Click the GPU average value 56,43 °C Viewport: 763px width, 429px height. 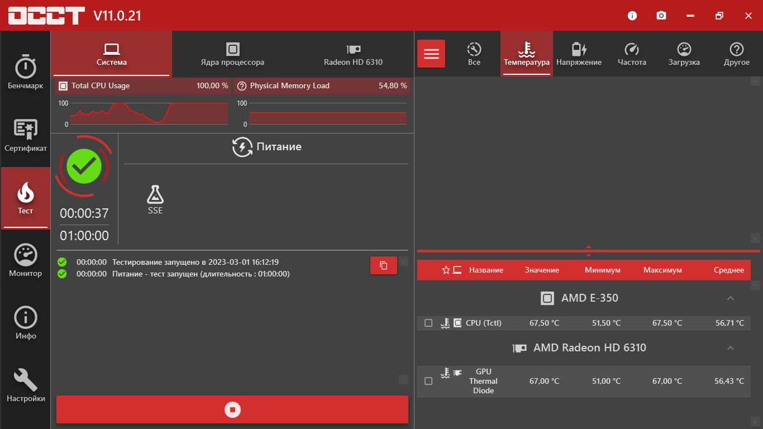(x=729, y=381)
